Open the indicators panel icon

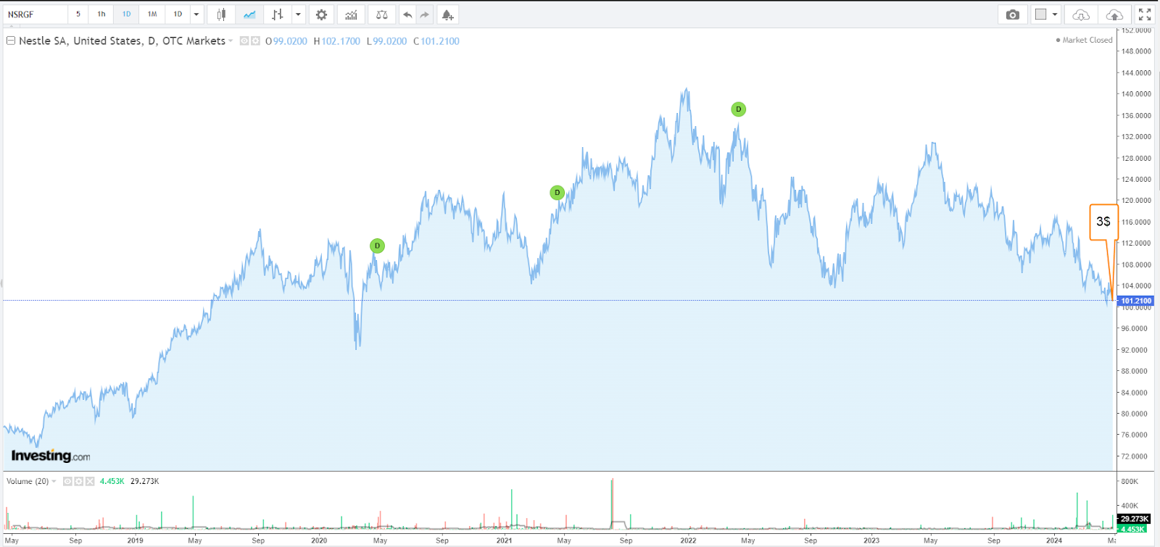tap(351, 14)
